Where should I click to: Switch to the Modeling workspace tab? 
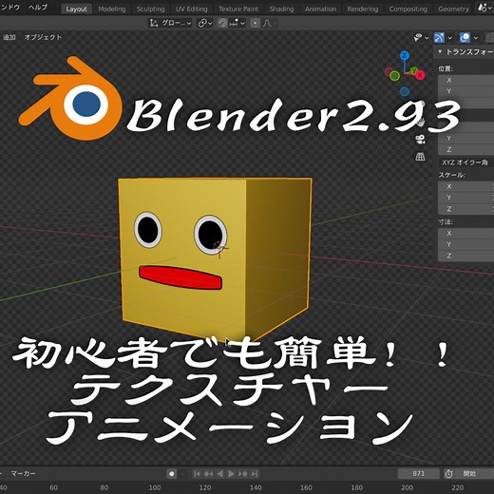pyautogui.click(x=112, y=9)
